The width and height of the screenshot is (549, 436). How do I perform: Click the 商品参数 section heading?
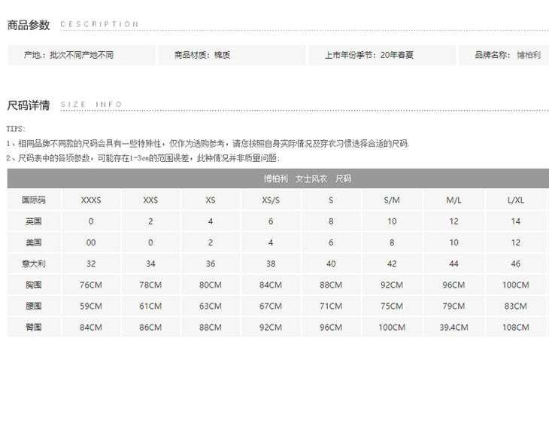pos(29,25)
